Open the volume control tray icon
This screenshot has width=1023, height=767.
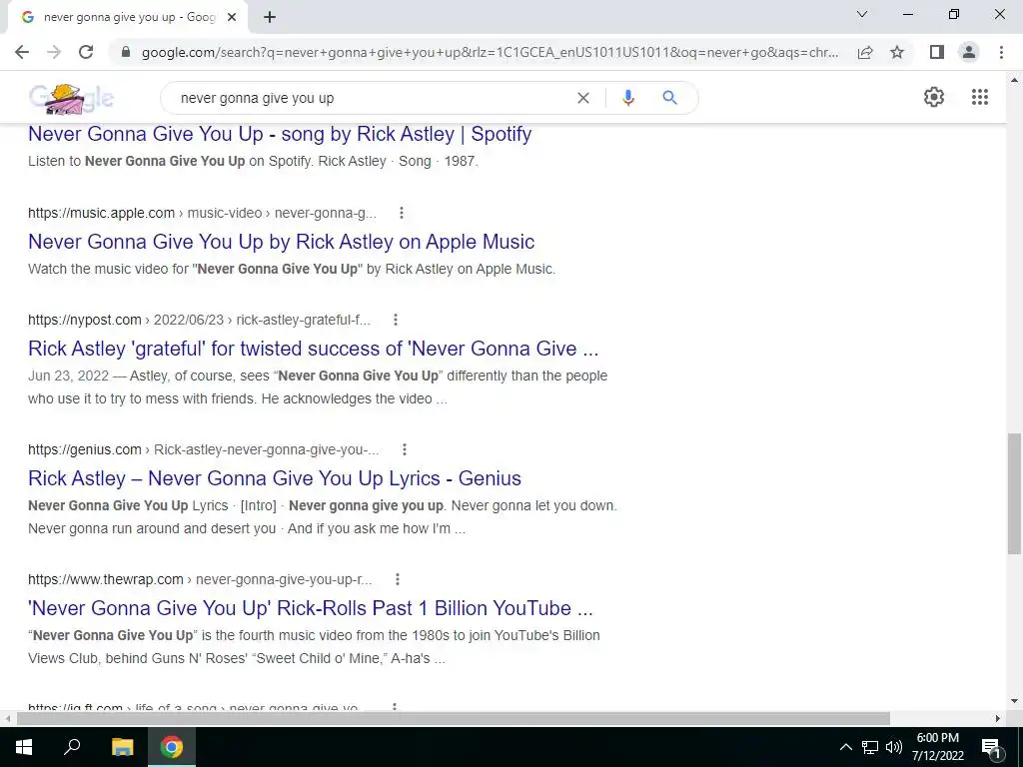coord(894,747)
